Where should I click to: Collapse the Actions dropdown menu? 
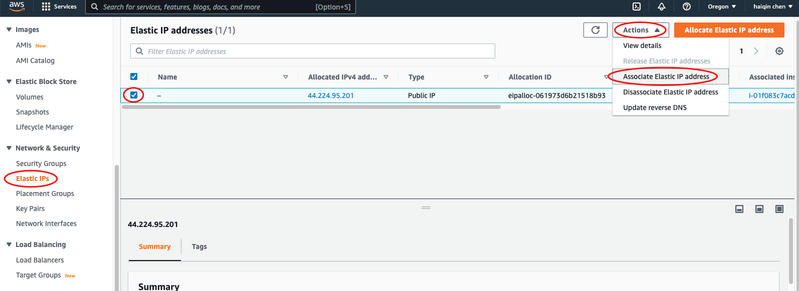641,30
